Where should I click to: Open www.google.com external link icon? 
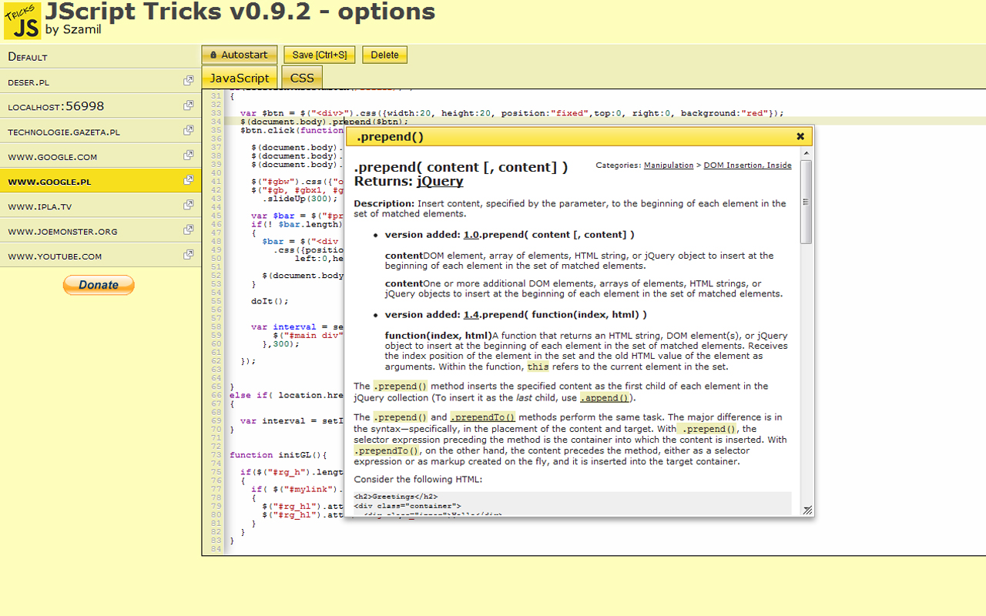tap(188, 156)
